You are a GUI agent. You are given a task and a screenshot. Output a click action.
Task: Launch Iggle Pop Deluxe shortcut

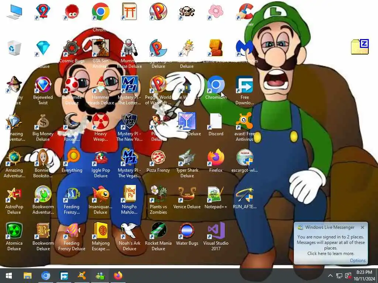[100, 157]
